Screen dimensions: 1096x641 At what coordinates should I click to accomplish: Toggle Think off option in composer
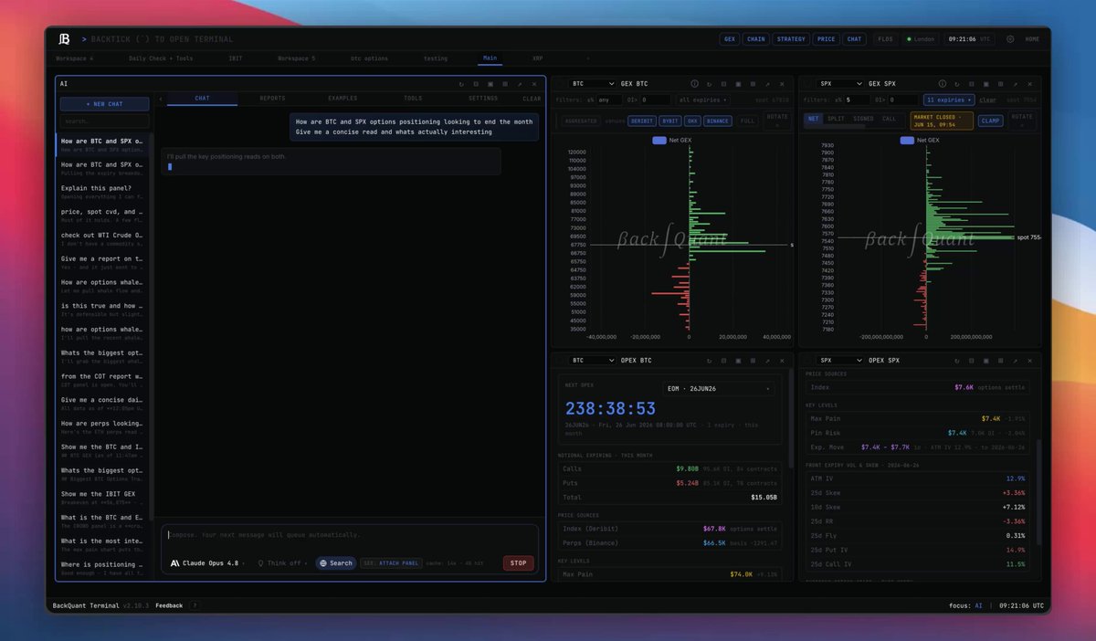click(x=283, y=563)
